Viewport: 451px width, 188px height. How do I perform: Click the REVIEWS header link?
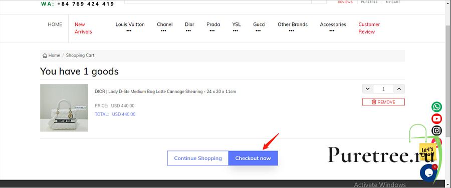[x=345, y=1]
